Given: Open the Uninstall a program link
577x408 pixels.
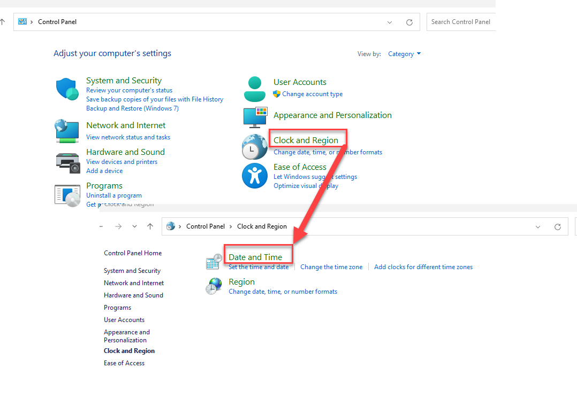Looking at the screenshot, I should click(114, 195).
